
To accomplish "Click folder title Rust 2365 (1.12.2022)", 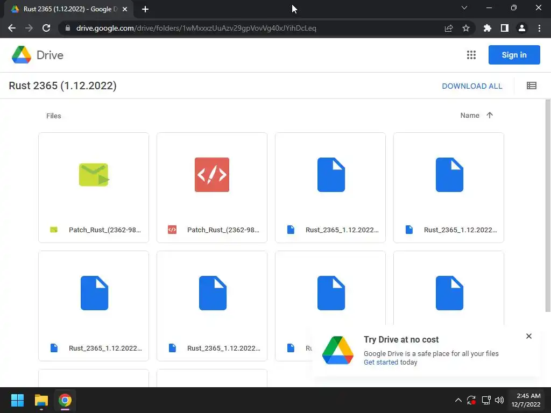I will coord(62,86).
